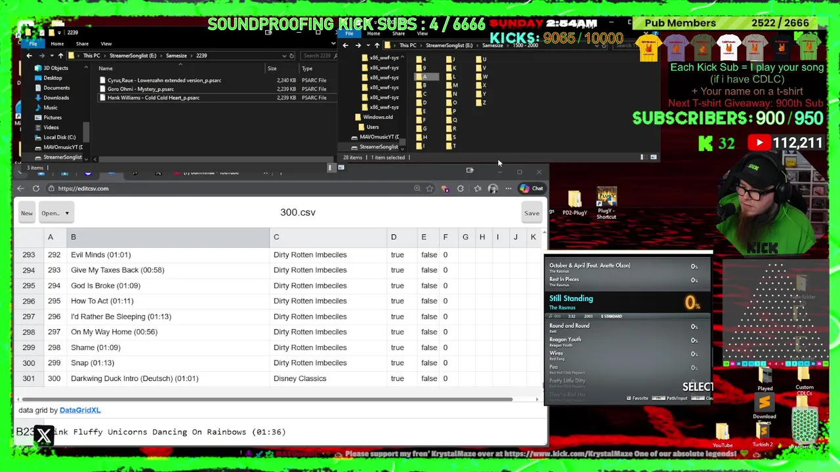
Task: Open the YouTube desktop folder
Action: [x=723, y=436]
